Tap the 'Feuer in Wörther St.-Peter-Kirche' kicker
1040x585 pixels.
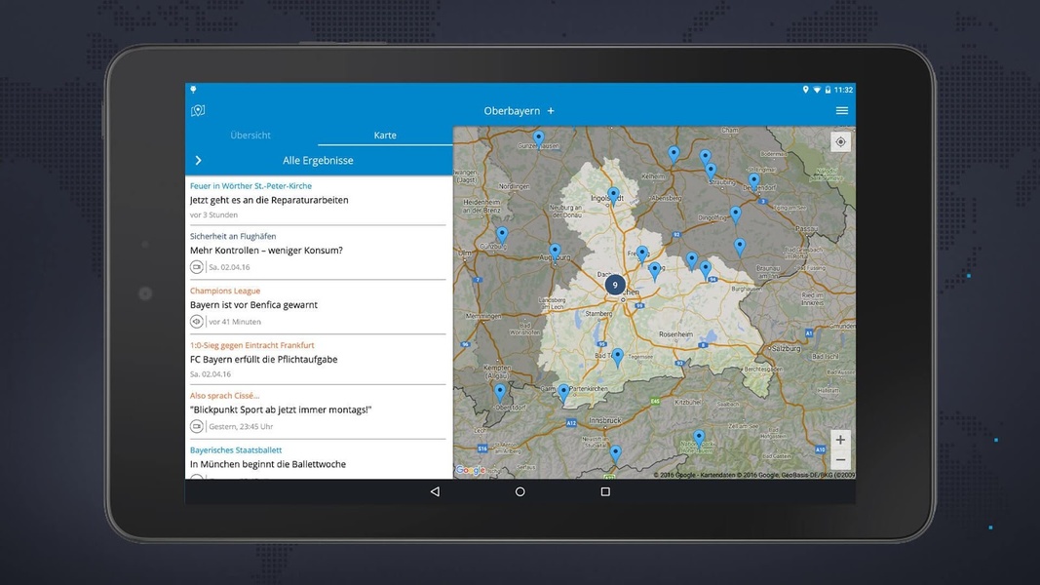tap(250, 185)
